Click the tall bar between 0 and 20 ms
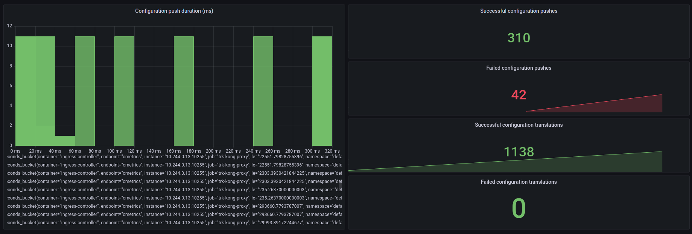Viewport: 692px width, 234px height. 25,91
